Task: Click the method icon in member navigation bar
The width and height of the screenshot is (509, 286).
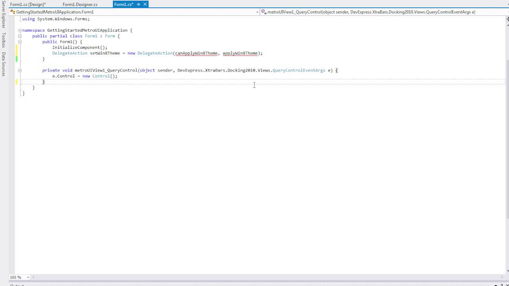Action: point(264,12)
